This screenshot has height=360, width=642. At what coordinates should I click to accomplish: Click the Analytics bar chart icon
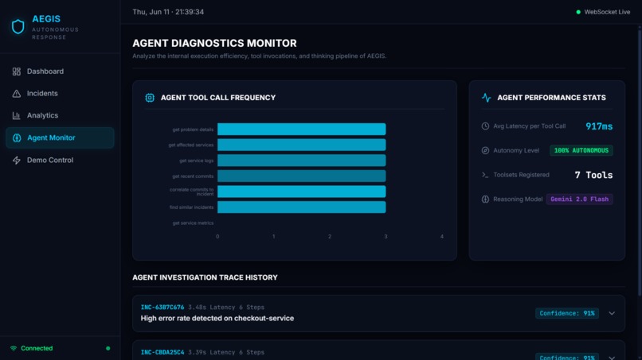tap(17, 116)
